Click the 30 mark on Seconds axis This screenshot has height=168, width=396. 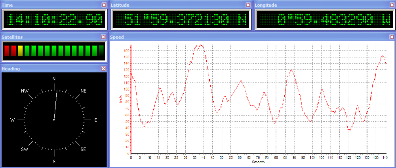pyautogui.click(x=185, y=157)
